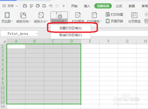
Task: Click the Save icon in quick toolbar
Action: tap(25, 6)
